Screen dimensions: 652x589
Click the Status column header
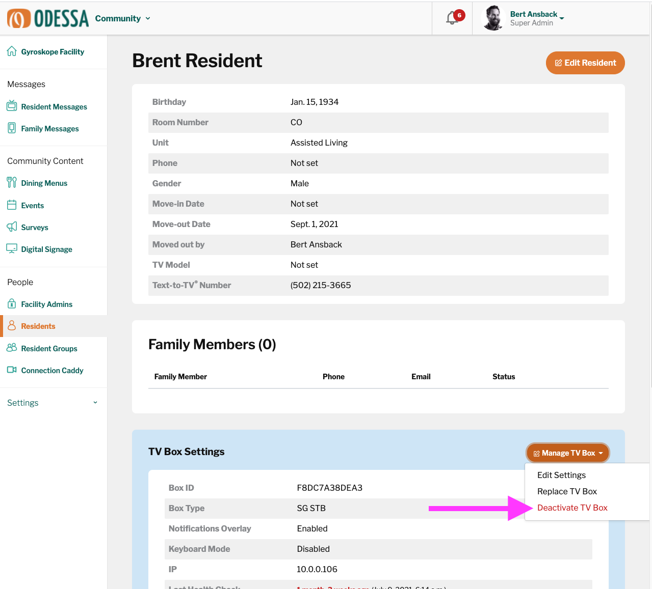point(504,377)
